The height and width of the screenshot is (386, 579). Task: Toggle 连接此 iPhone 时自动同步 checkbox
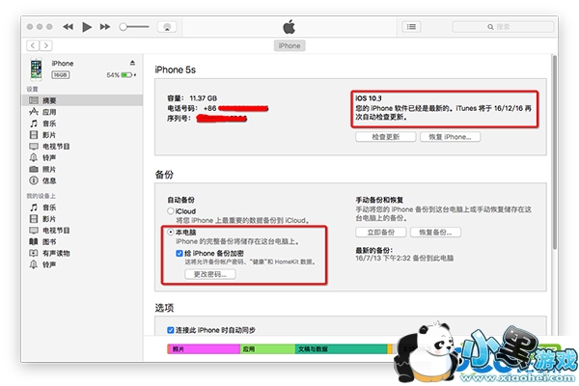pos(171,330)
